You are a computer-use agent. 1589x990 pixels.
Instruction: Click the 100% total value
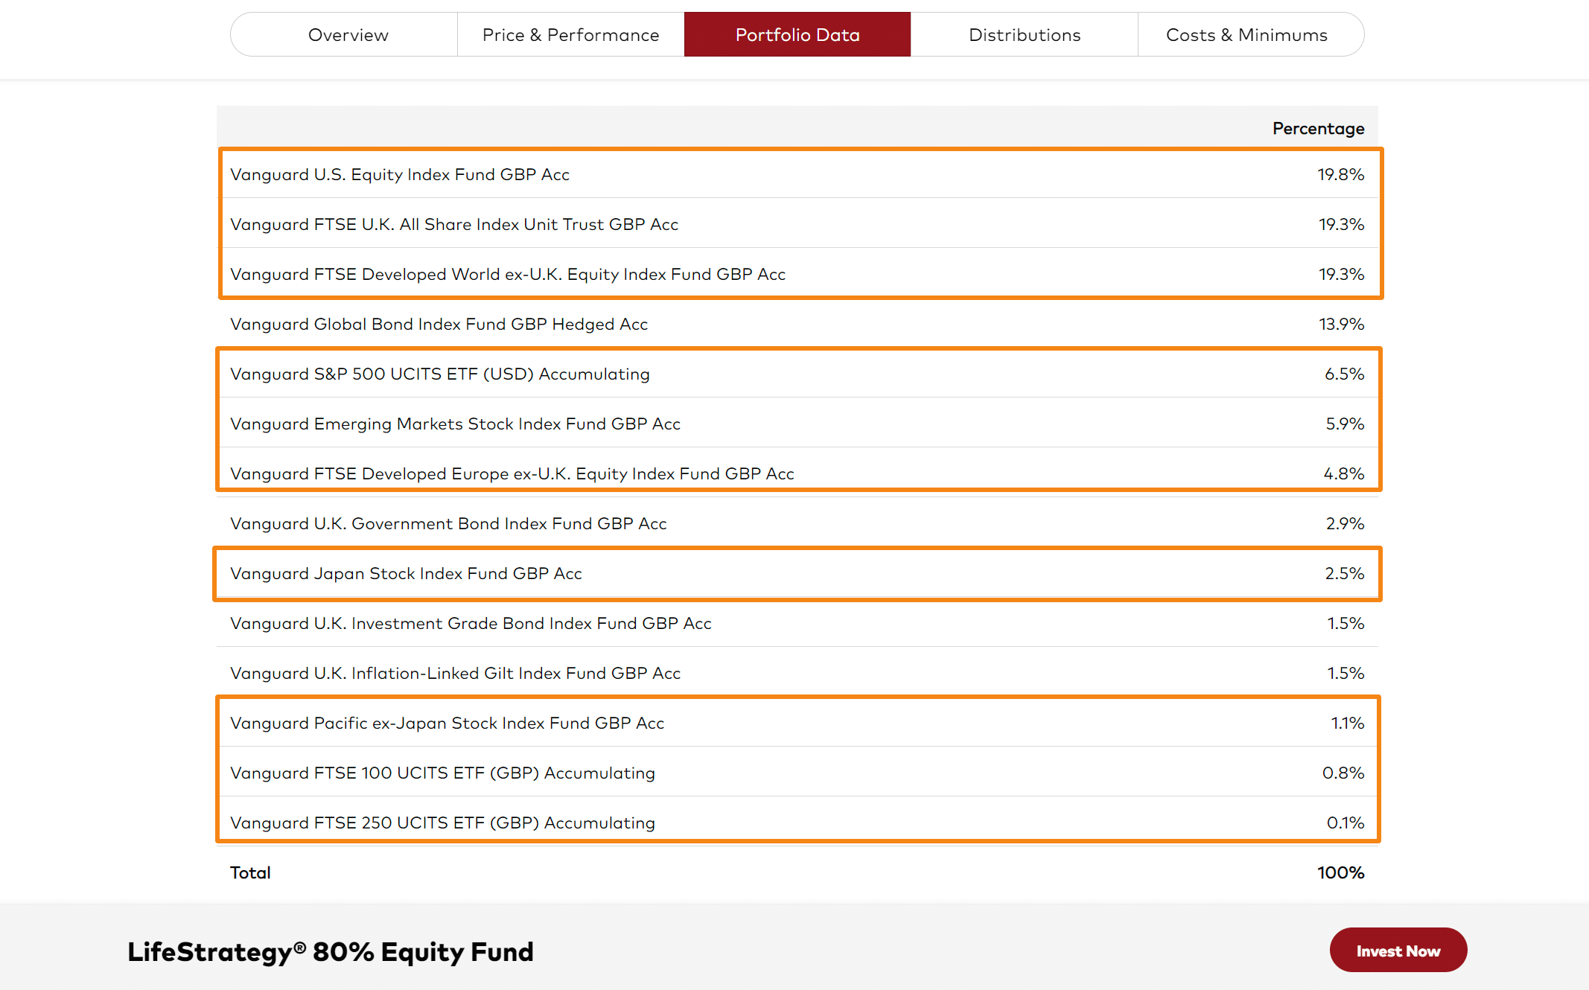click(1340, 872)
